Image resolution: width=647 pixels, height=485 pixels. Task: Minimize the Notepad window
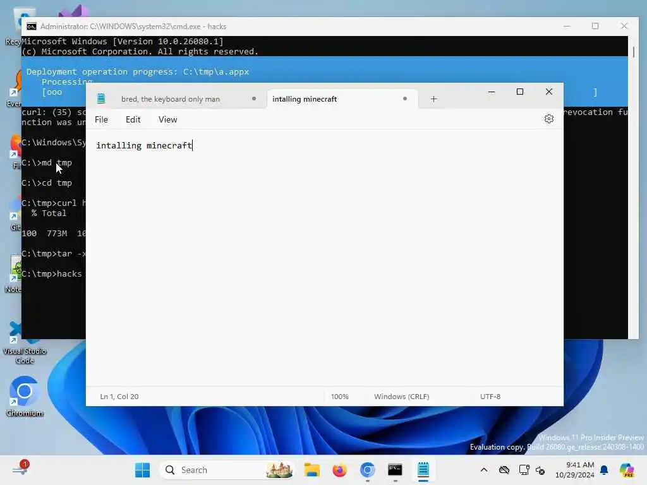491,92
